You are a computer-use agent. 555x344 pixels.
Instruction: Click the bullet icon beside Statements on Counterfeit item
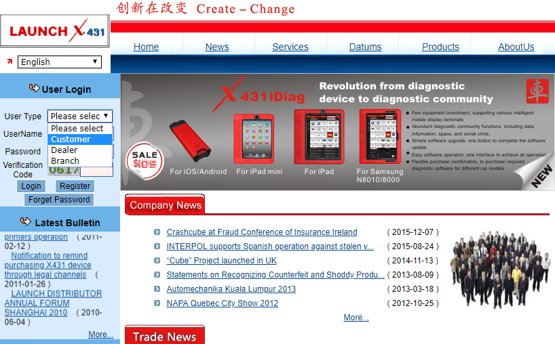tap(157, 274)
